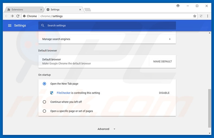
Task: Reload the settings page
Action: pyautogui.click(x=18, y=16)
